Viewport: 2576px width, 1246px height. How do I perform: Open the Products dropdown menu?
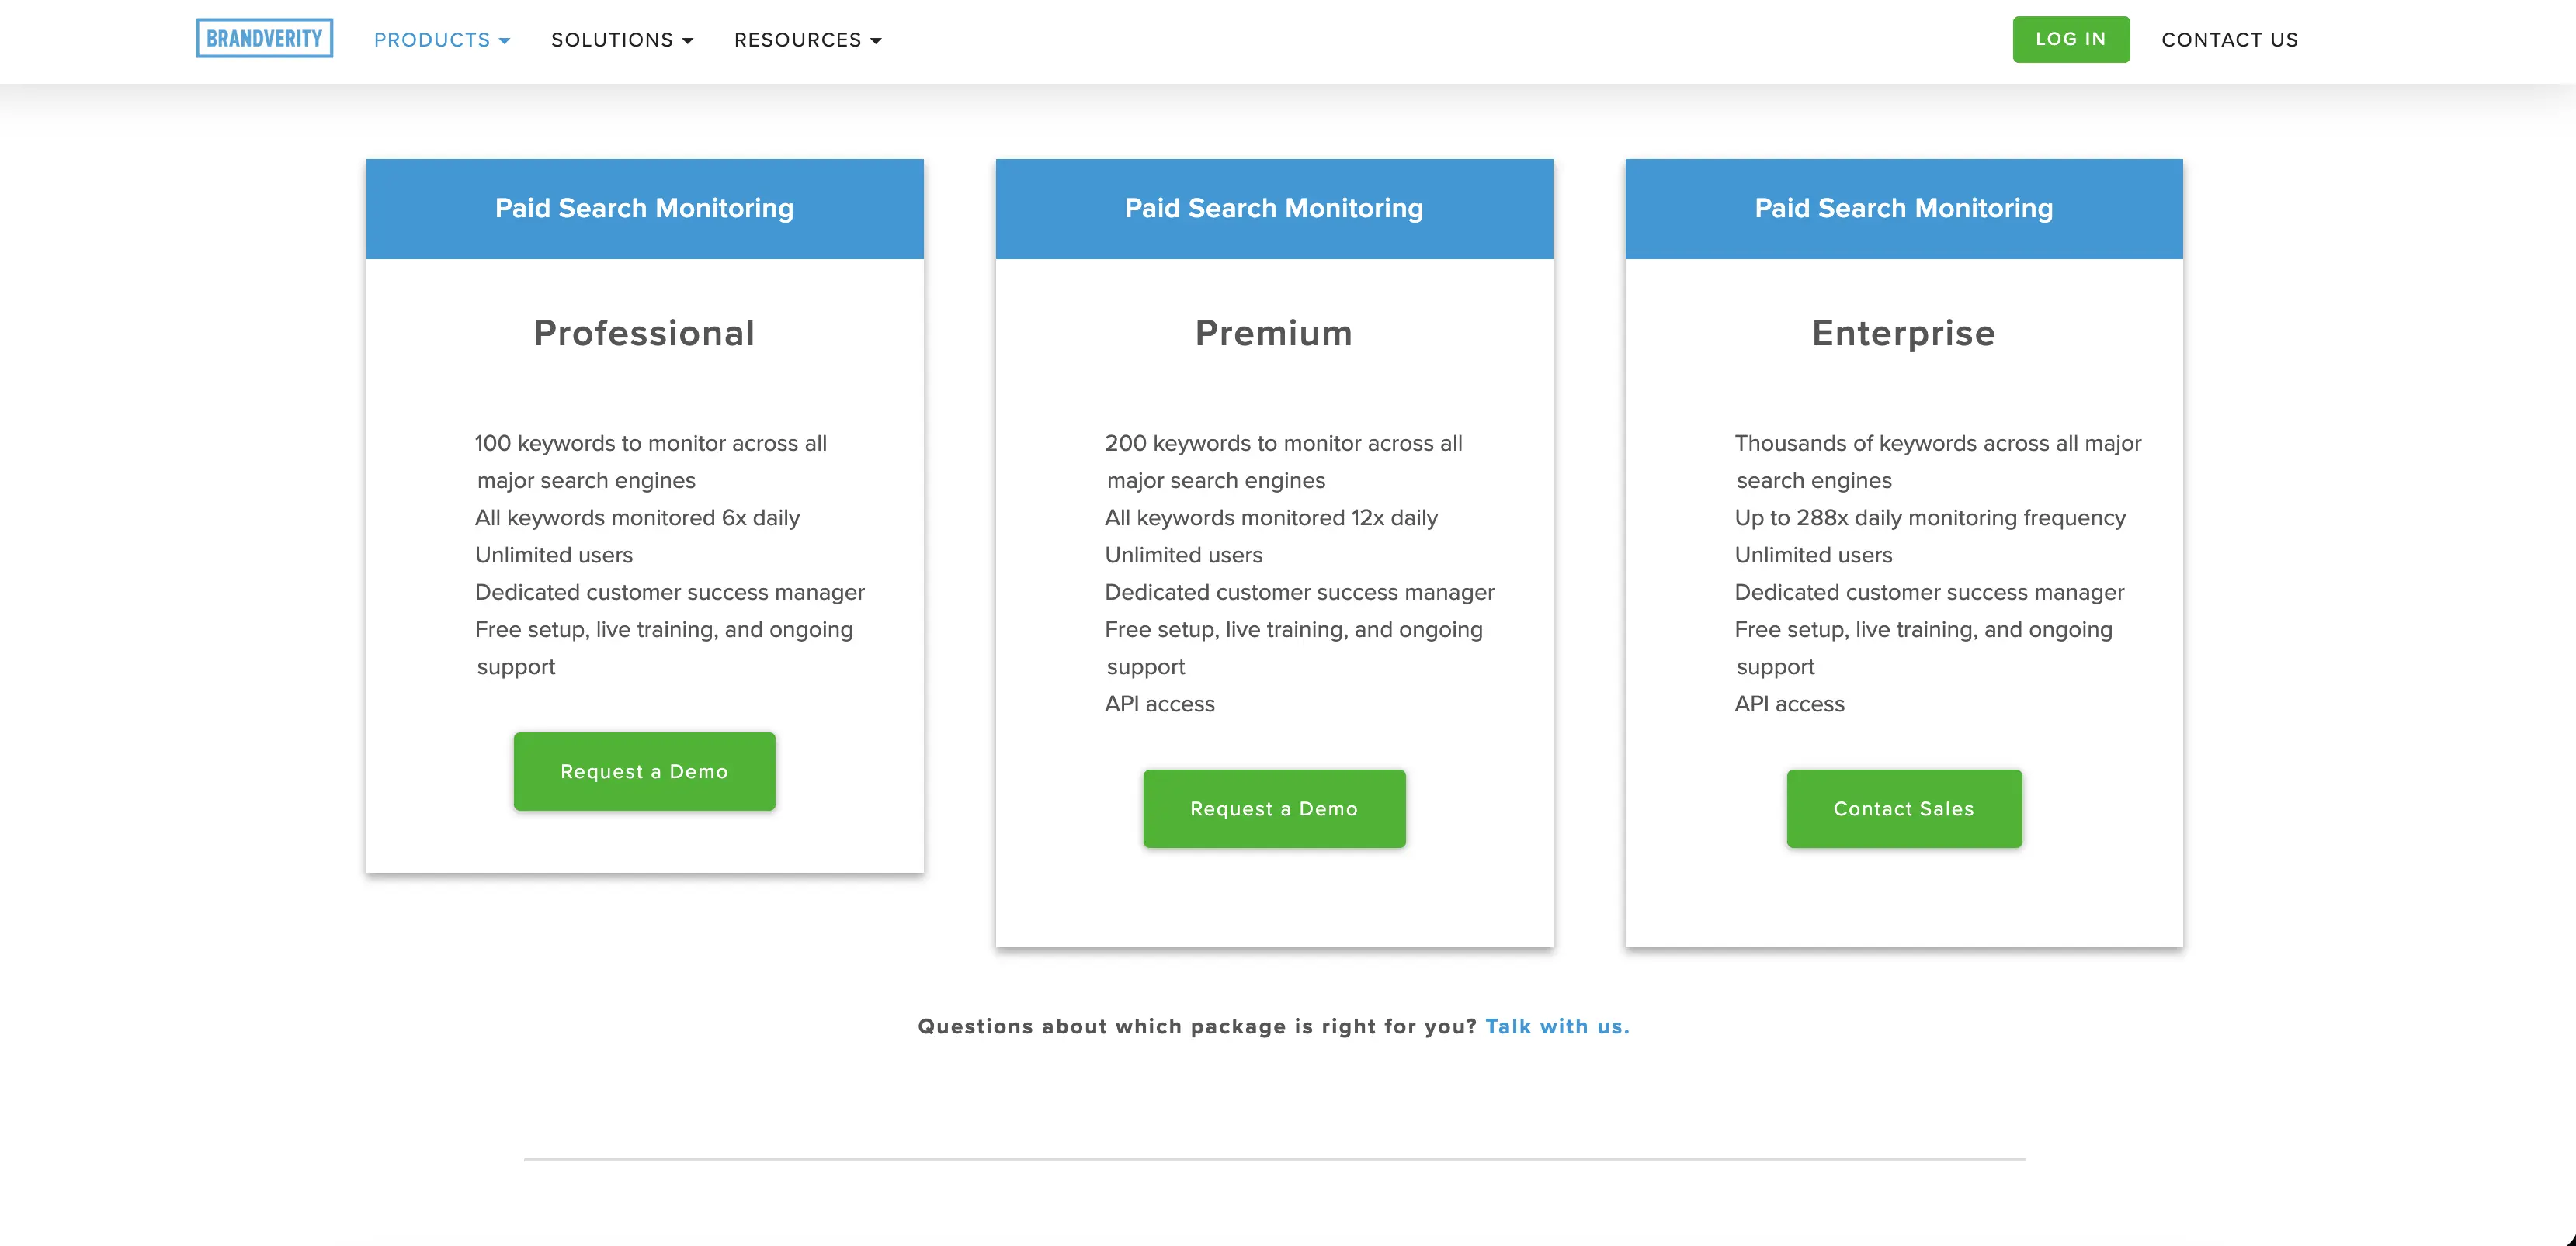tap(442, 40)
